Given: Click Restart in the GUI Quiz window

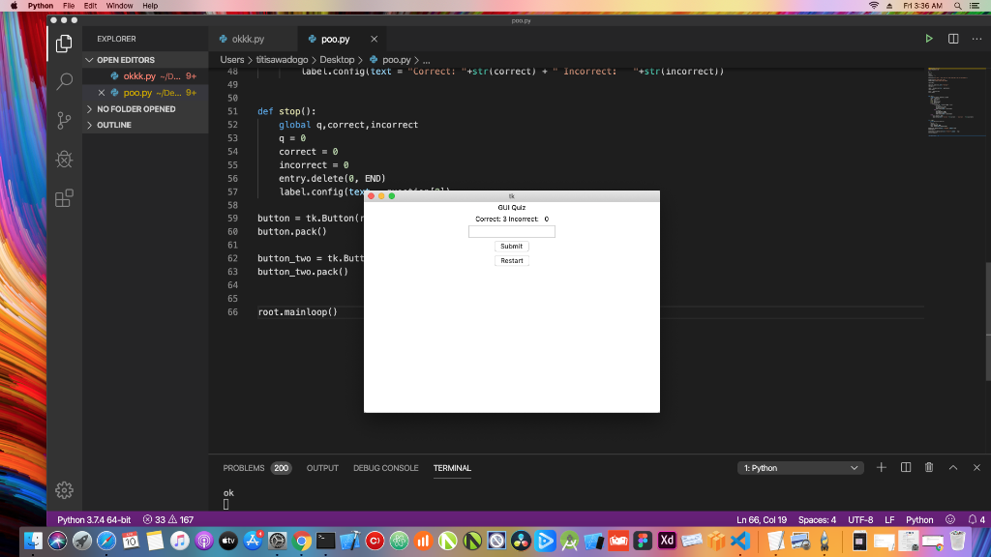Looking at the screenshot, I should 511,261.
